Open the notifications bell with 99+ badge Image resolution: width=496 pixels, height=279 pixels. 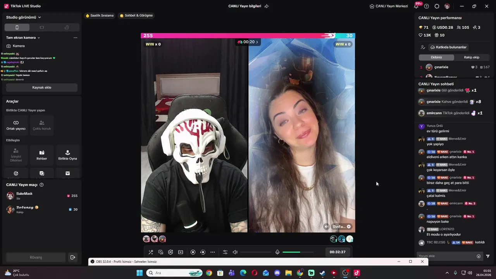point(417,6)
